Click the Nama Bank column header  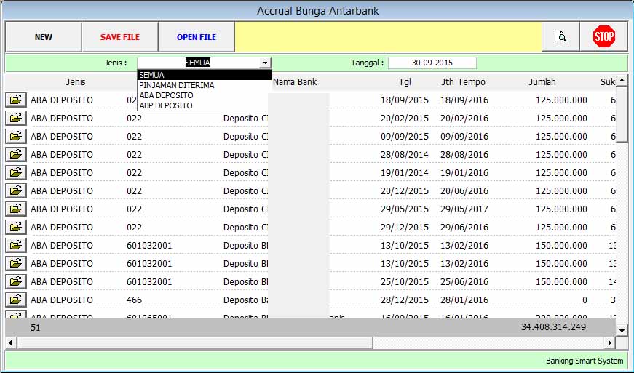pos(295,82)
